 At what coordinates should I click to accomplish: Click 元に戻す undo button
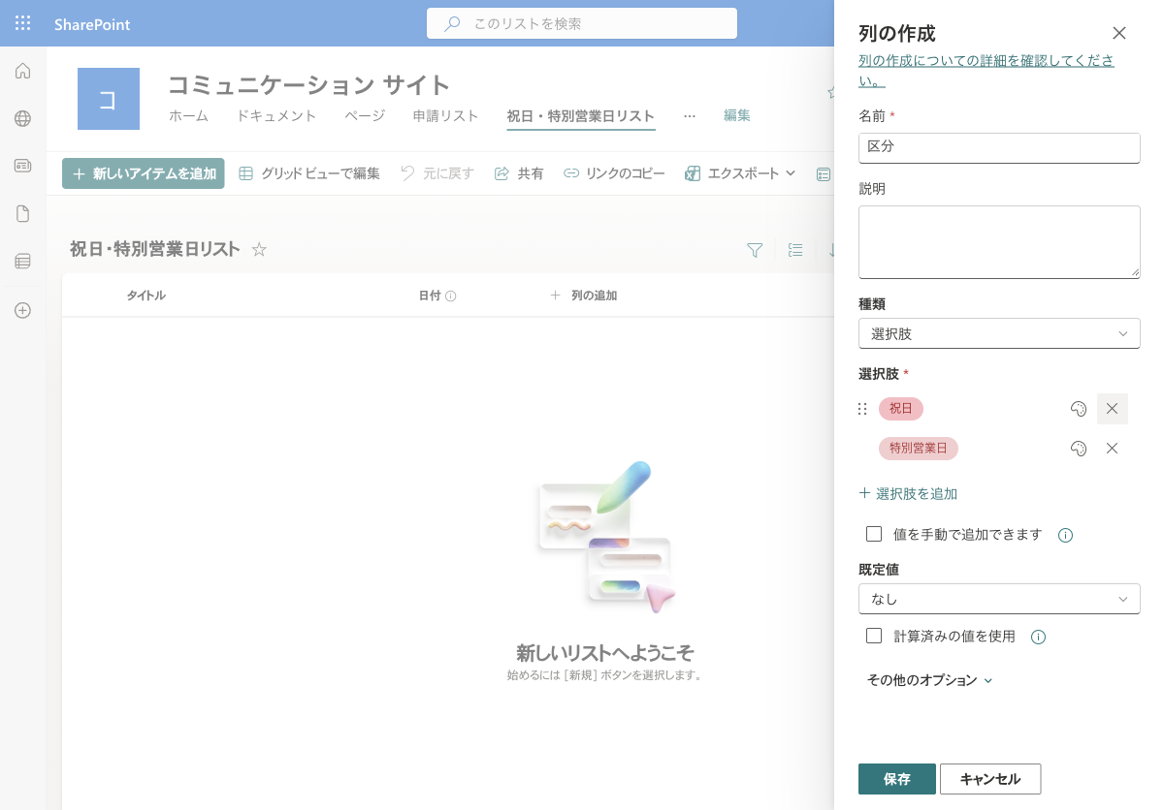tap(437, 173)
